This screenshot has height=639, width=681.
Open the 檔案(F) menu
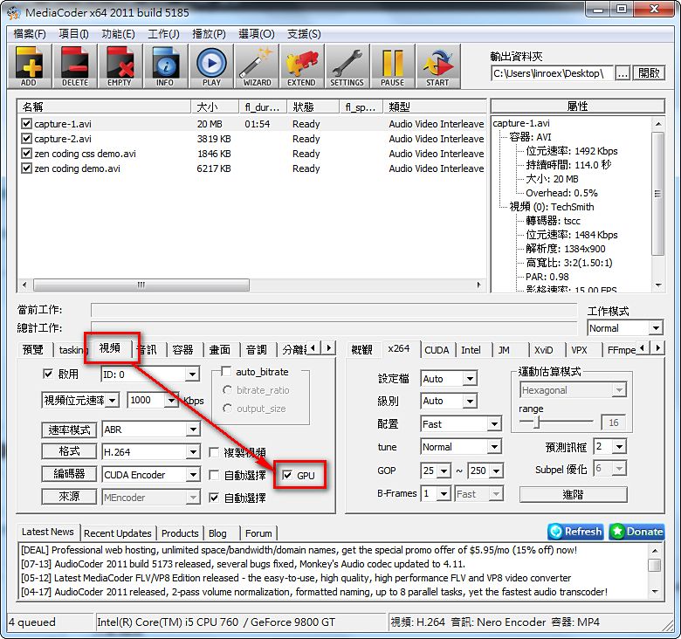30,34
